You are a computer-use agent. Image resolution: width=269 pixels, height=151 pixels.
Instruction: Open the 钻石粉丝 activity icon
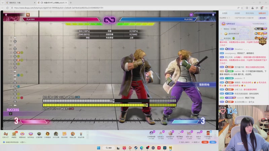(31, 135)
